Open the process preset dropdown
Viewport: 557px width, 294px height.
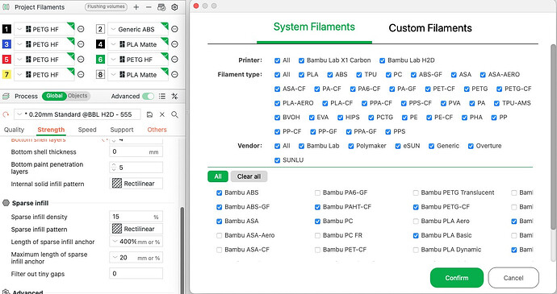point(77,114)
